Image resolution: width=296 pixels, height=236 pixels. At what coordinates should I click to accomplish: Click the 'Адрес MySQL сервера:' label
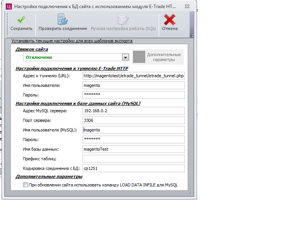click(45, 111)
